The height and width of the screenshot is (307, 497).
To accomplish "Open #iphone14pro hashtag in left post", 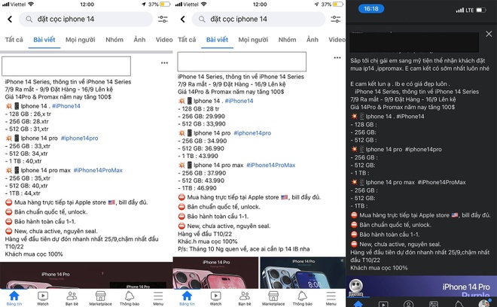I will [x=80, y=138].
